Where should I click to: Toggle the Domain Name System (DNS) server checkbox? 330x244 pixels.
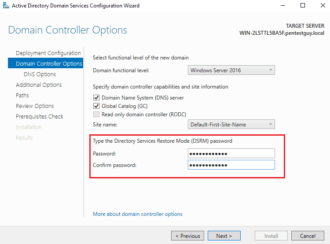[96, 98]
